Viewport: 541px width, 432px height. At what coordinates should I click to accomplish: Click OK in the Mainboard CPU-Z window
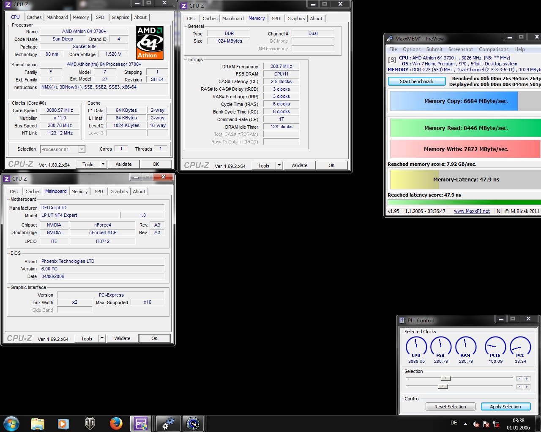pyautogui.click(x=155, y=338)
